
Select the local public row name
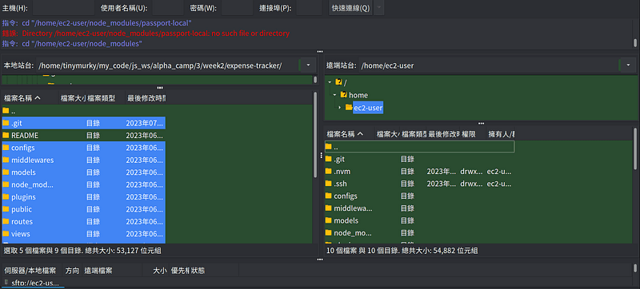click(x=22, y=209)
